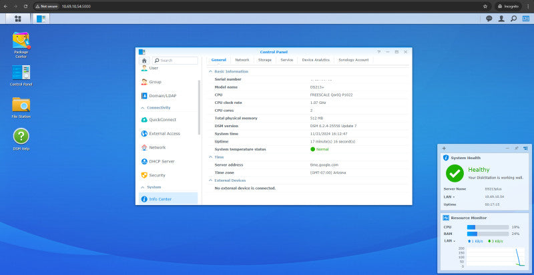Viewport: 534px width, 275px height.
Task: Select Info Center in sidebar
Action: pos(168,199)
